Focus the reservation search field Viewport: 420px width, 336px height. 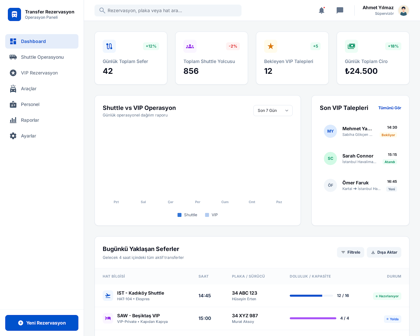coord(168,10)
